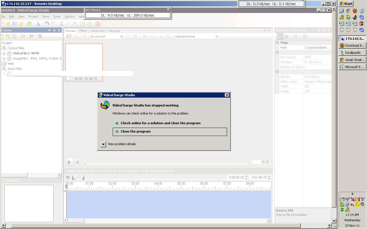Click the zoom out magnifier toolbar icon
Screen dimensions: 367x229
point(89,24)
